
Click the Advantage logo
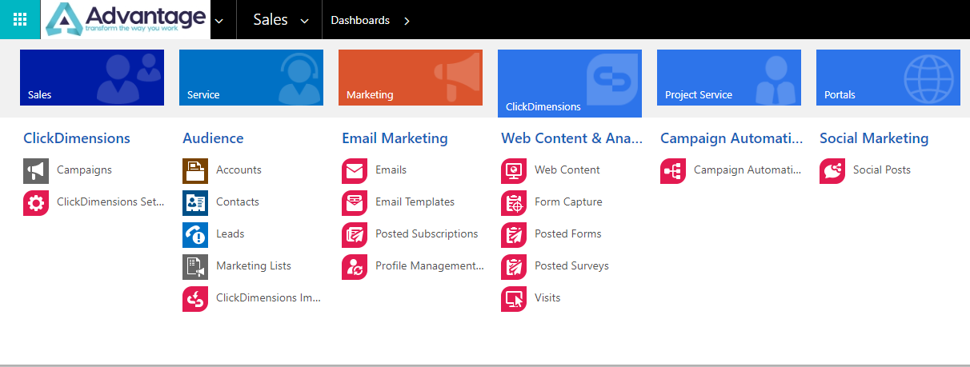tap(126, 19)
